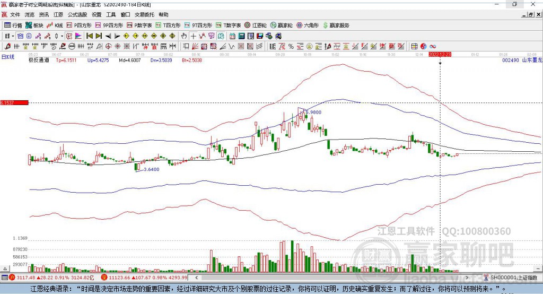The height and width of the screenshot is (294, 543).
Task: Open the 浏览 menu
Action: pyautogui.click(x=30, y=14)
